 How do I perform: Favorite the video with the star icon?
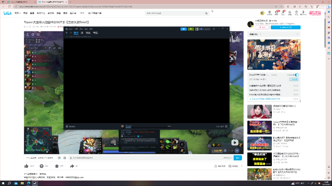pos(57,166)
